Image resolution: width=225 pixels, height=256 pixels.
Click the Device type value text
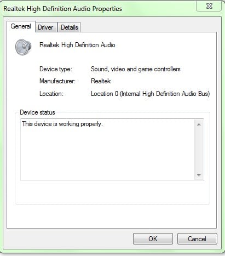[x=136, y=69]
